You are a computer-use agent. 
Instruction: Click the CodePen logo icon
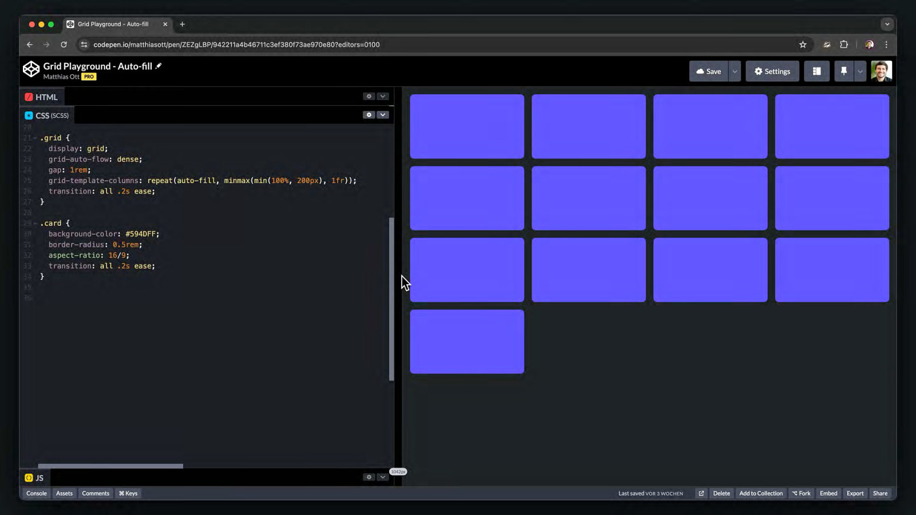[x=31, y=69]
